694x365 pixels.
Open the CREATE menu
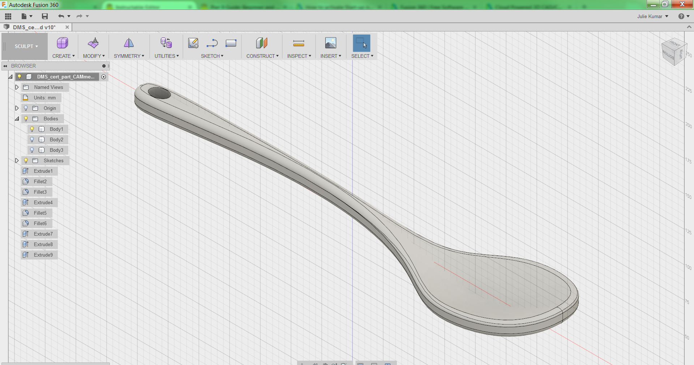[64, 56]
